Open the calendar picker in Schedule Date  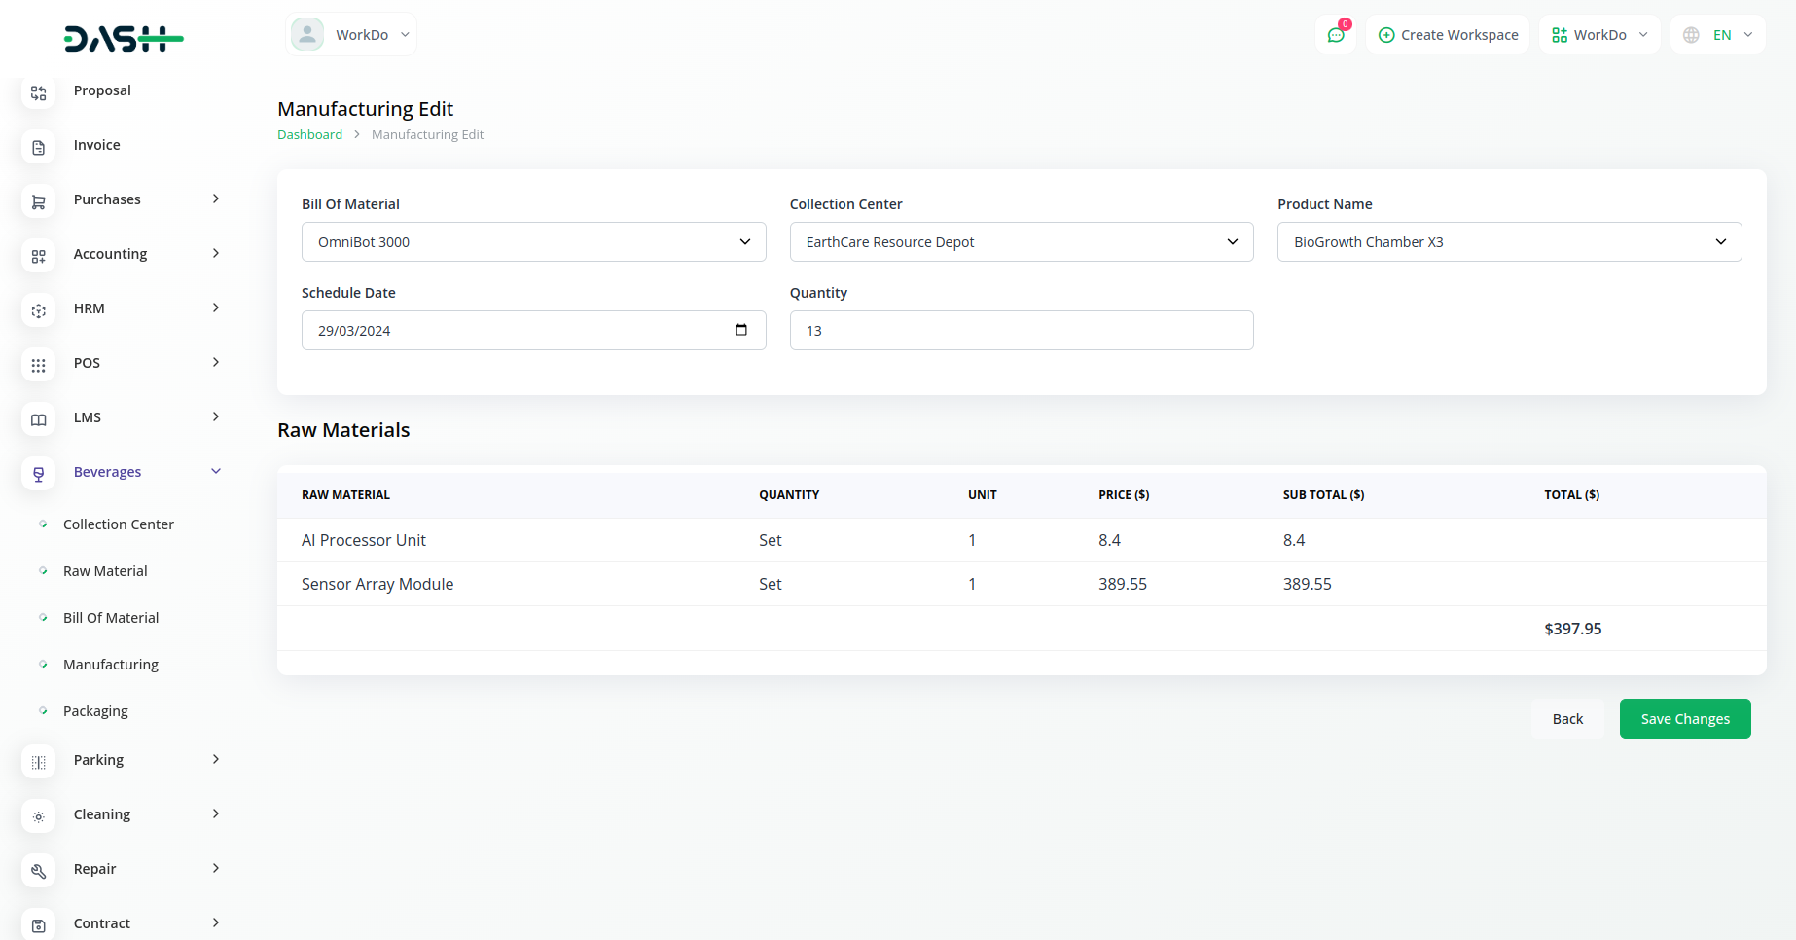740,330
